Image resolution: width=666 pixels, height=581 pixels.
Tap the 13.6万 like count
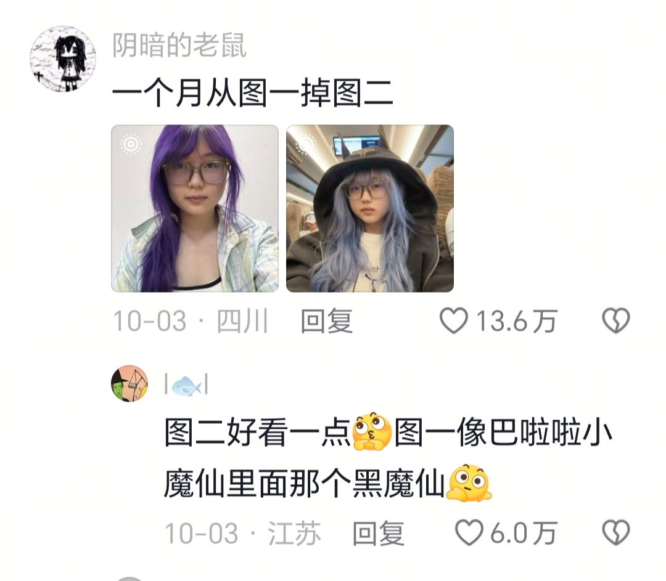(x=516, y=321)
